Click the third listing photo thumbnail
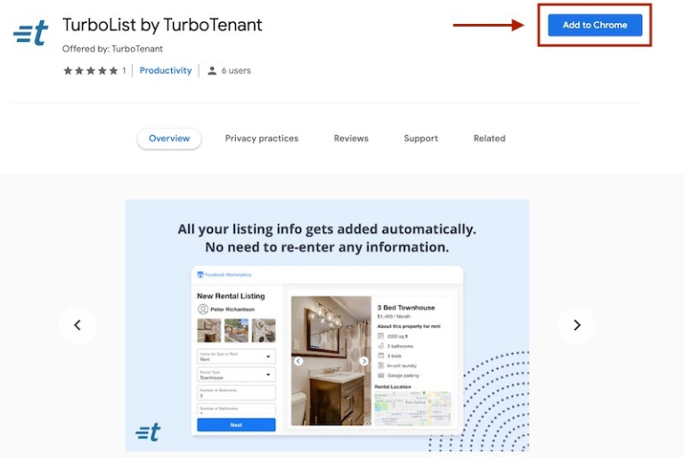The image size is (684, 457). point(264,330)
